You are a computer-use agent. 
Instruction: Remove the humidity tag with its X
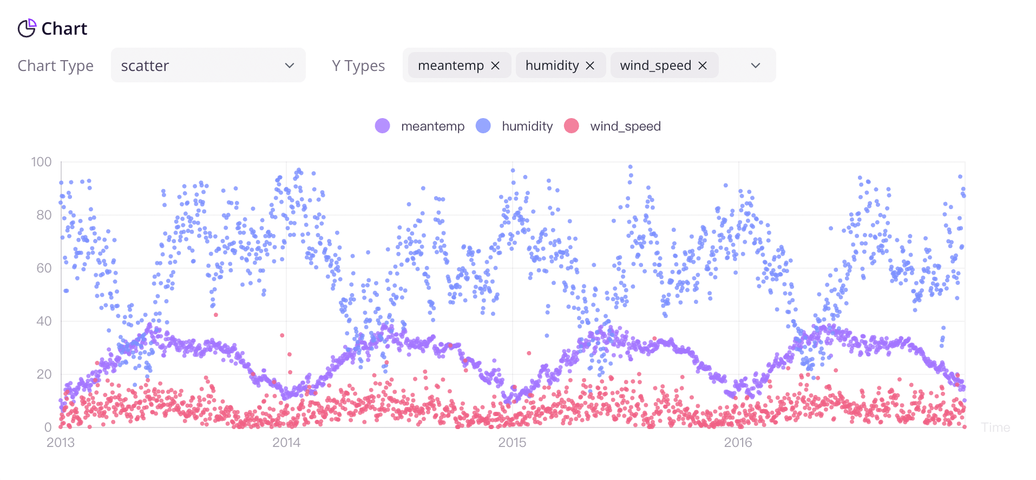tap(590, 66)
